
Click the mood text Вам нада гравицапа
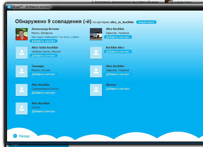[56, 37]
